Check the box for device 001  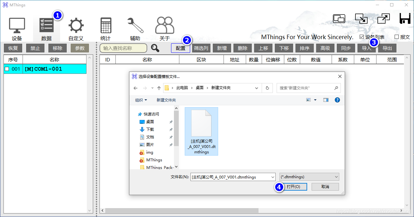tap(7, 69)
